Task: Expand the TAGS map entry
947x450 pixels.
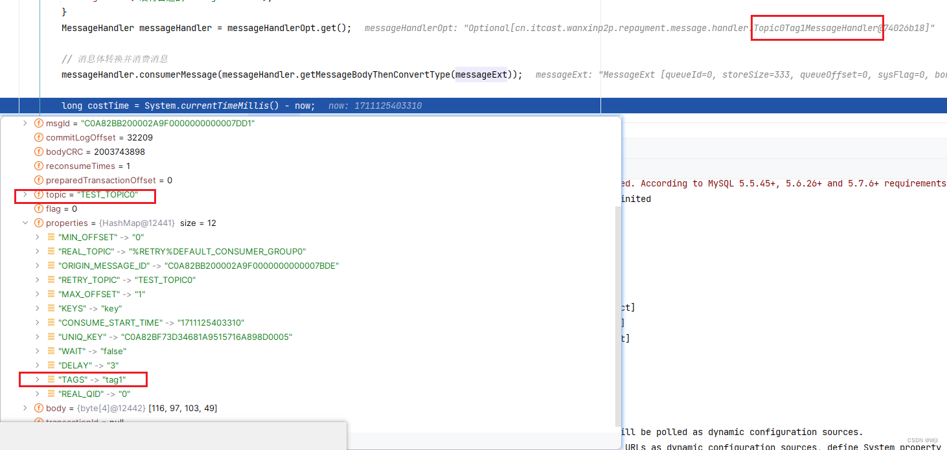Action: [38, 379]
